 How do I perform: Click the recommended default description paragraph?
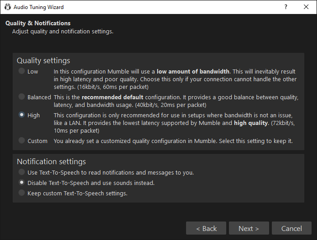click(x=175, y=101)
